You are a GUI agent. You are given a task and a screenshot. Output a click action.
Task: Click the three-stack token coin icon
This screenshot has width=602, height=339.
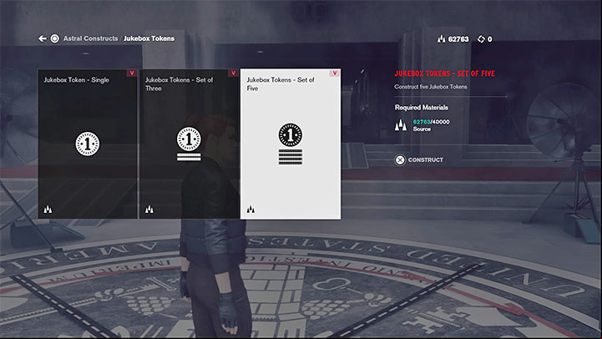click(189, 144)
